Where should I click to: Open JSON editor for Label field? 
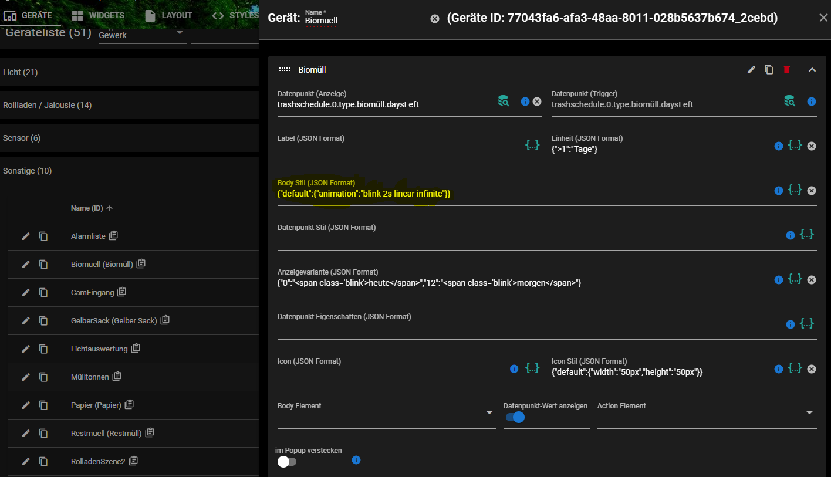[532, 144]
